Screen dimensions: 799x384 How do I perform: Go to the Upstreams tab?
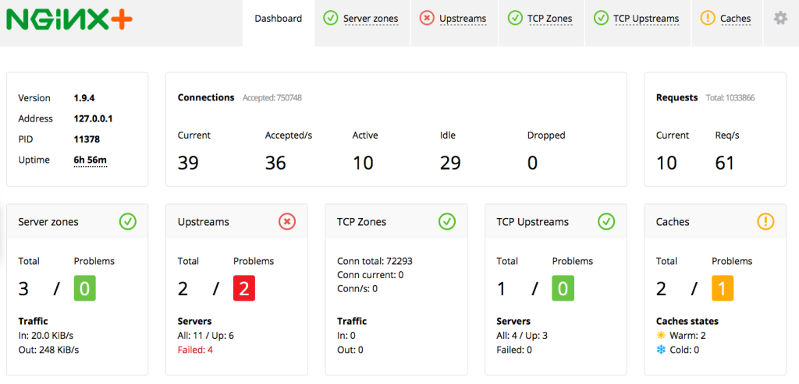(x=453, y=19)
